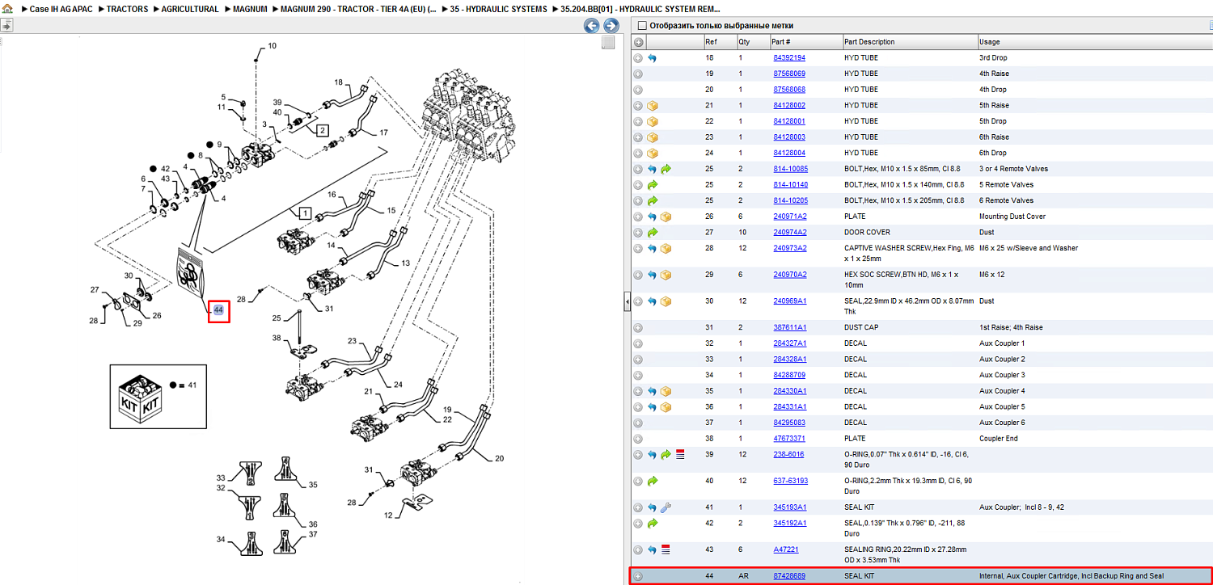Screen dimensions: 1213x585
Task: Show the navigation panel with the arrow-sheet icon
Action: [x=6, y=25]
